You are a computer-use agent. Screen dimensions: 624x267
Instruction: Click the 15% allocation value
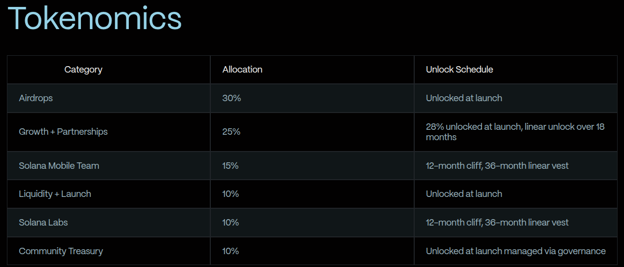231,166
